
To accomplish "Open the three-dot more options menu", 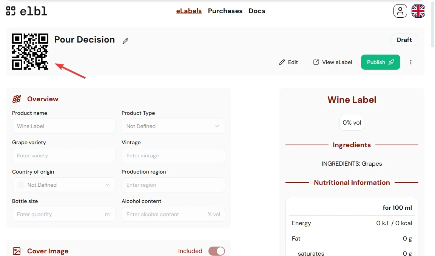I will (411, 62).
